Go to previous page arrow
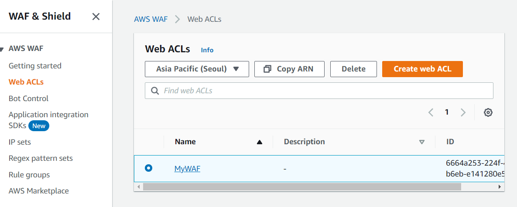 click(x=431, y=112)
